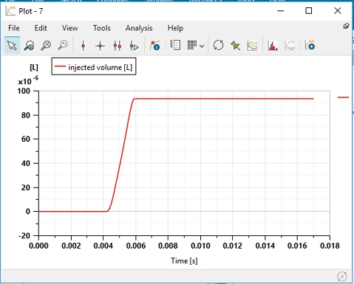The width and height of the screenshot is (354, 284).
Task: Click the 80 y-axis tick label
Action: [26, 115]
